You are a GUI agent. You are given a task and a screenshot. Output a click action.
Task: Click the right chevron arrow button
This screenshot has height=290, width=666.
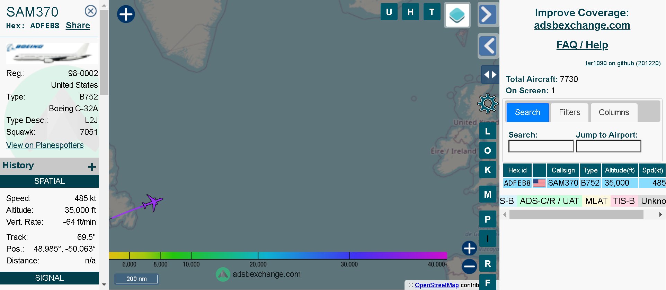[x=488, y=15]
